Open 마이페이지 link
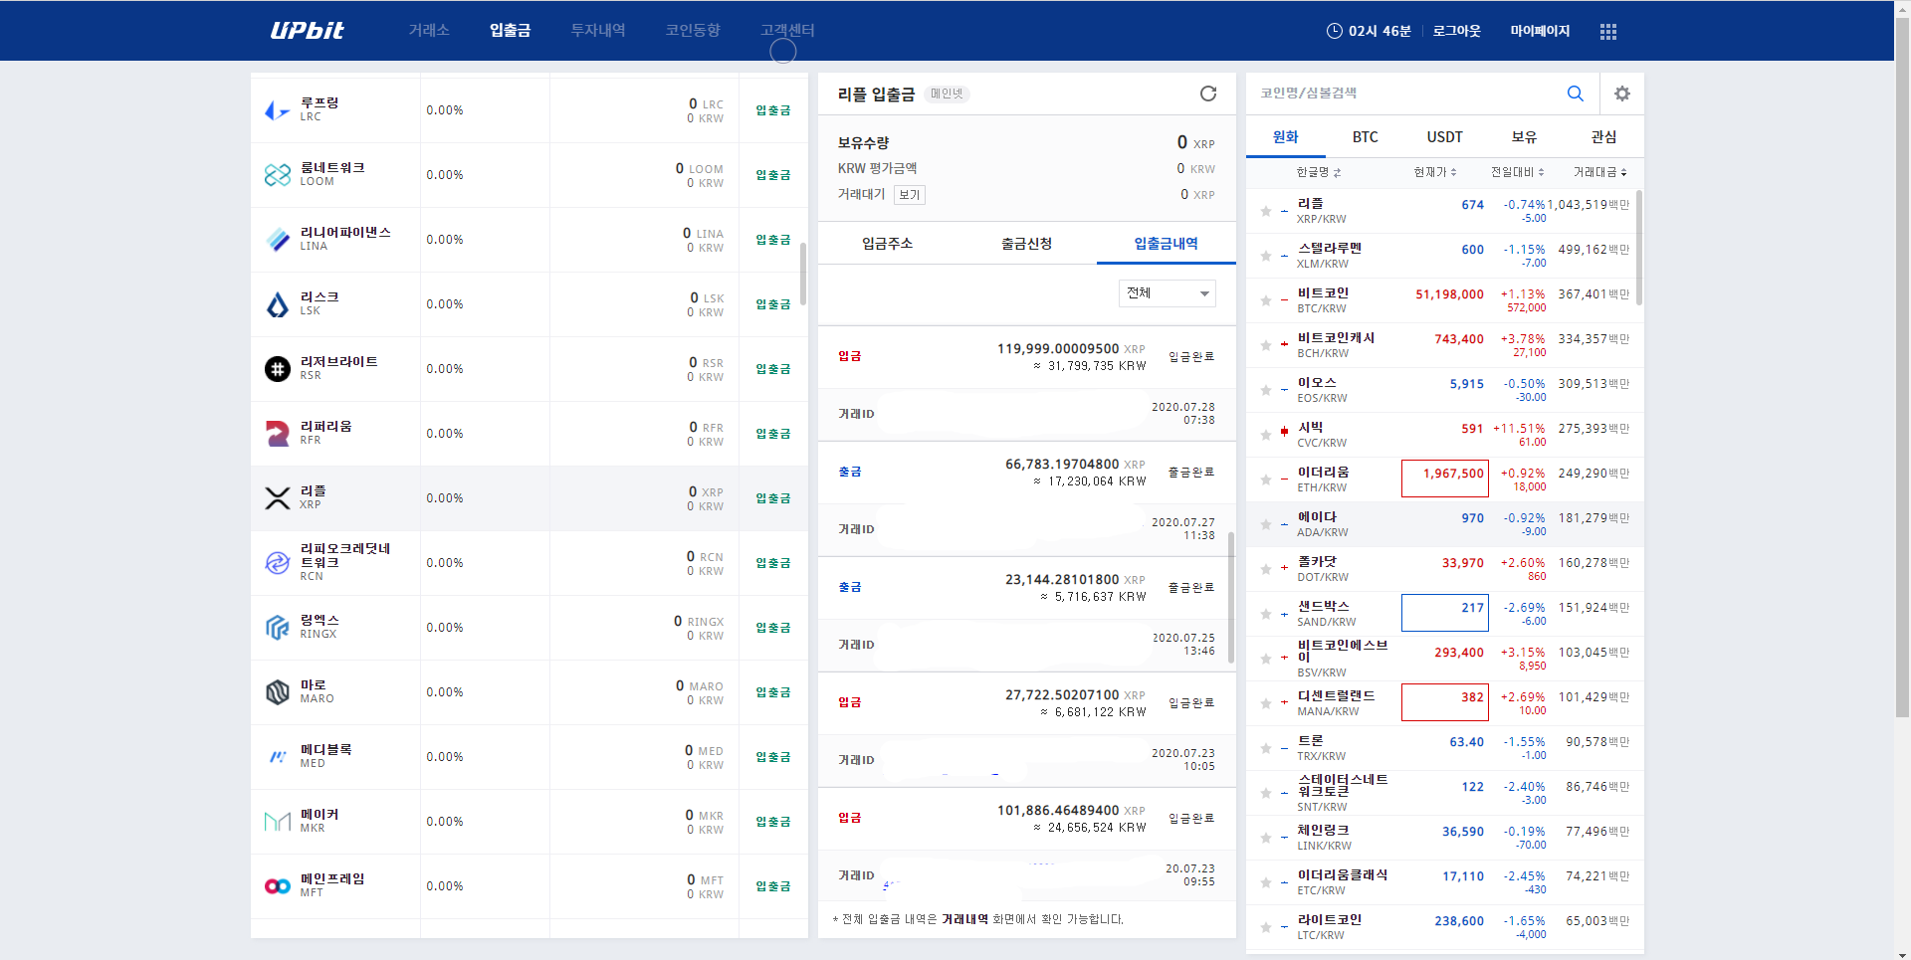Image resolution: width=1911 pixels, height=960 pixels. (x=1540, y=31)
